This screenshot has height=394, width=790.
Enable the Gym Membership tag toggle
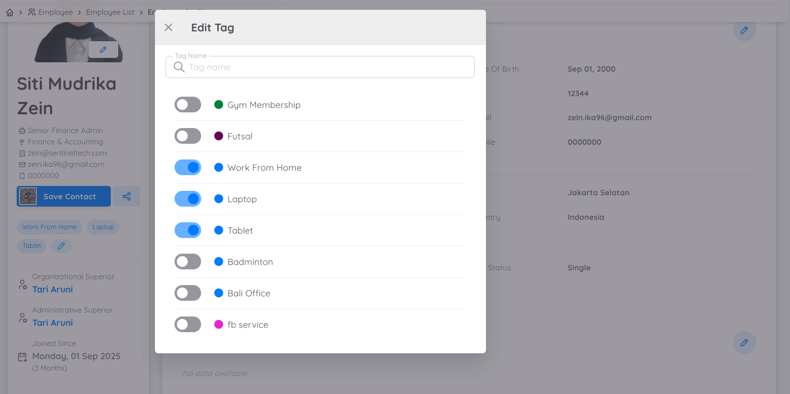pos(188,105)
